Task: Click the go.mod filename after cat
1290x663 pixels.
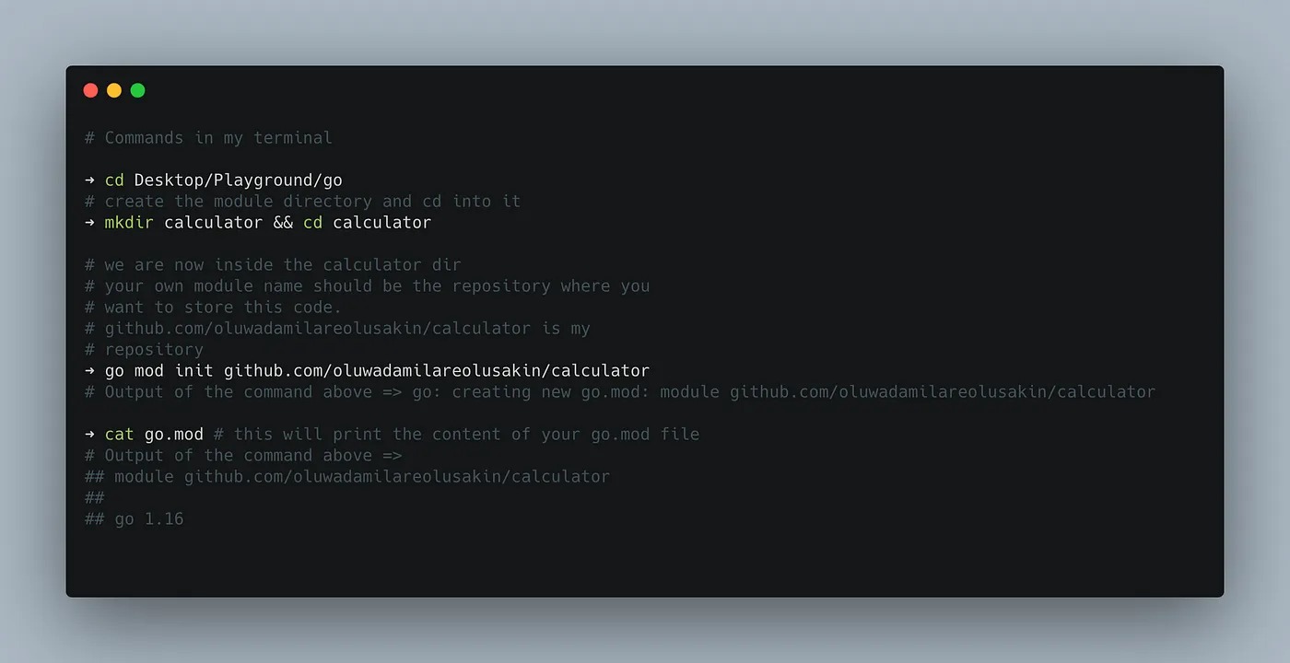Action: pos(173,435)
